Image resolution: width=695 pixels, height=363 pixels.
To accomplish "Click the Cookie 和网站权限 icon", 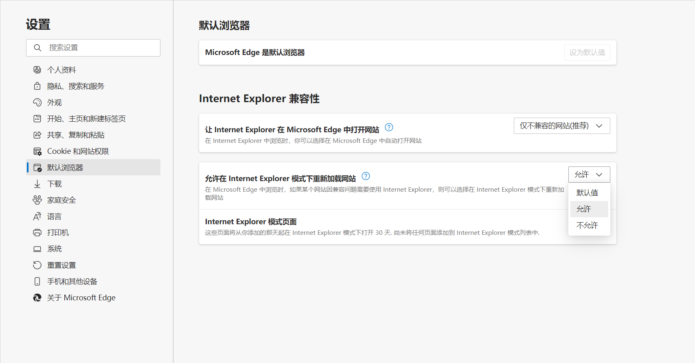I will click(37, 151).
